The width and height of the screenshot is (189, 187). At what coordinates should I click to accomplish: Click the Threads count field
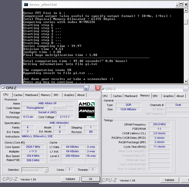(x=93, y=169)
